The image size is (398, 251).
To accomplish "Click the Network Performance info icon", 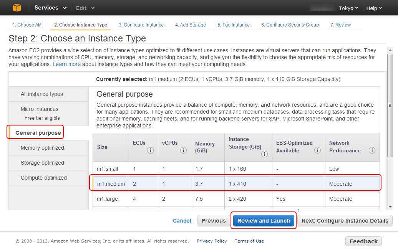I will pos(372,150).
